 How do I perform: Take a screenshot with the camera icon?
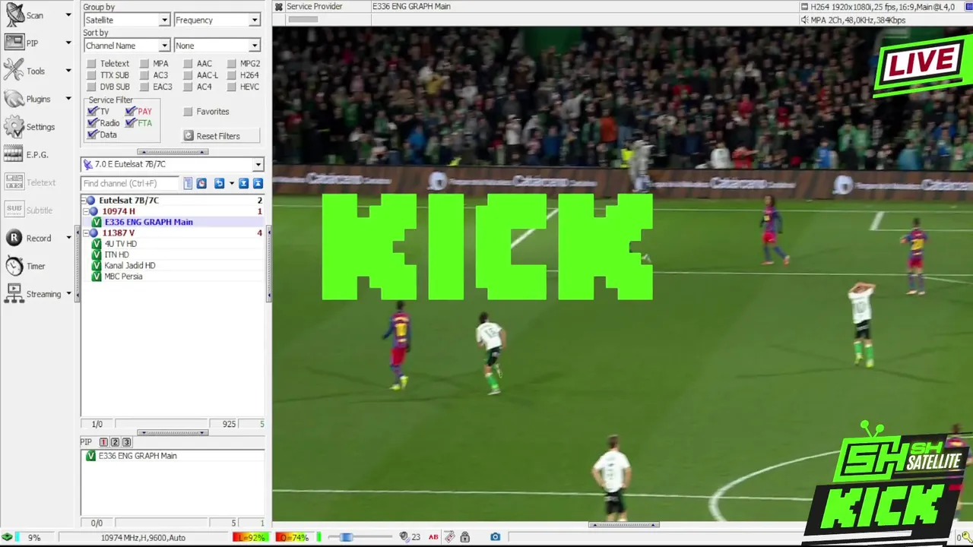tap(495, 537)
